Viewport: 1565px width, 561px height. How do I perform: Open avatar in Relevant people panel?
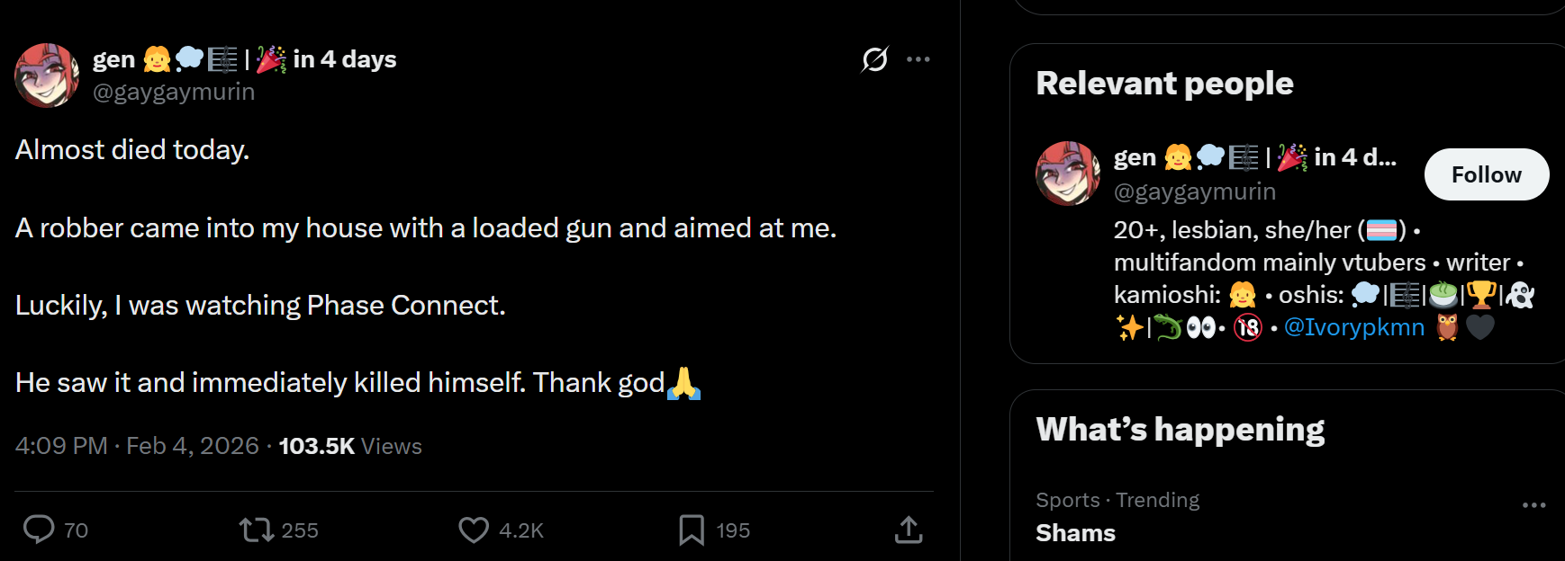[1068, 174]
